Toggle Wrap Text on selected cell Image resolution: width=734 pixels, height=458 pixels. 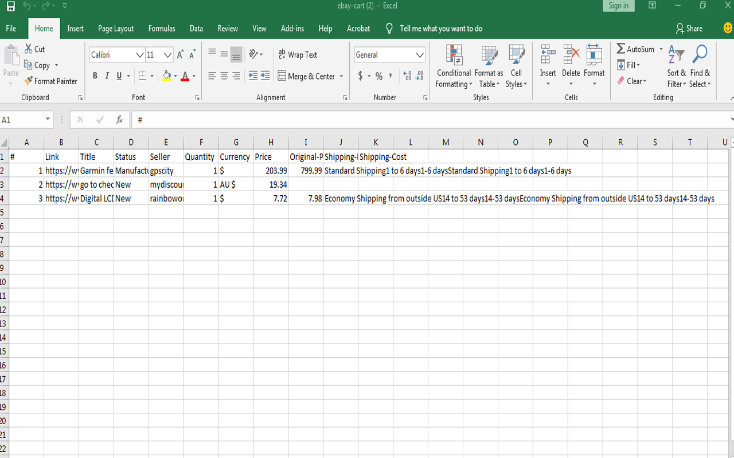(297, 55)
